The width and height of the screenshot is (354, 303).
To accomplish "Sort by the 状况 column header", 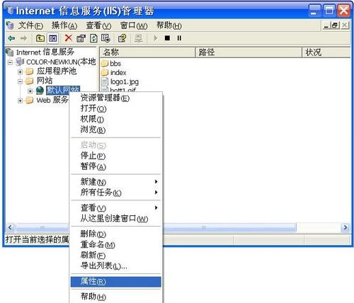I will (x=326, y=52).
